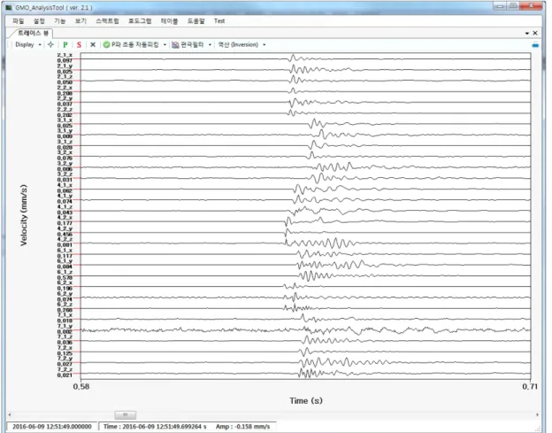Image resolution: width=552 pixels, height=433 pixels.
Task: Expand the 편극필터 dropdown arrow
Action: tap(210, 45)
